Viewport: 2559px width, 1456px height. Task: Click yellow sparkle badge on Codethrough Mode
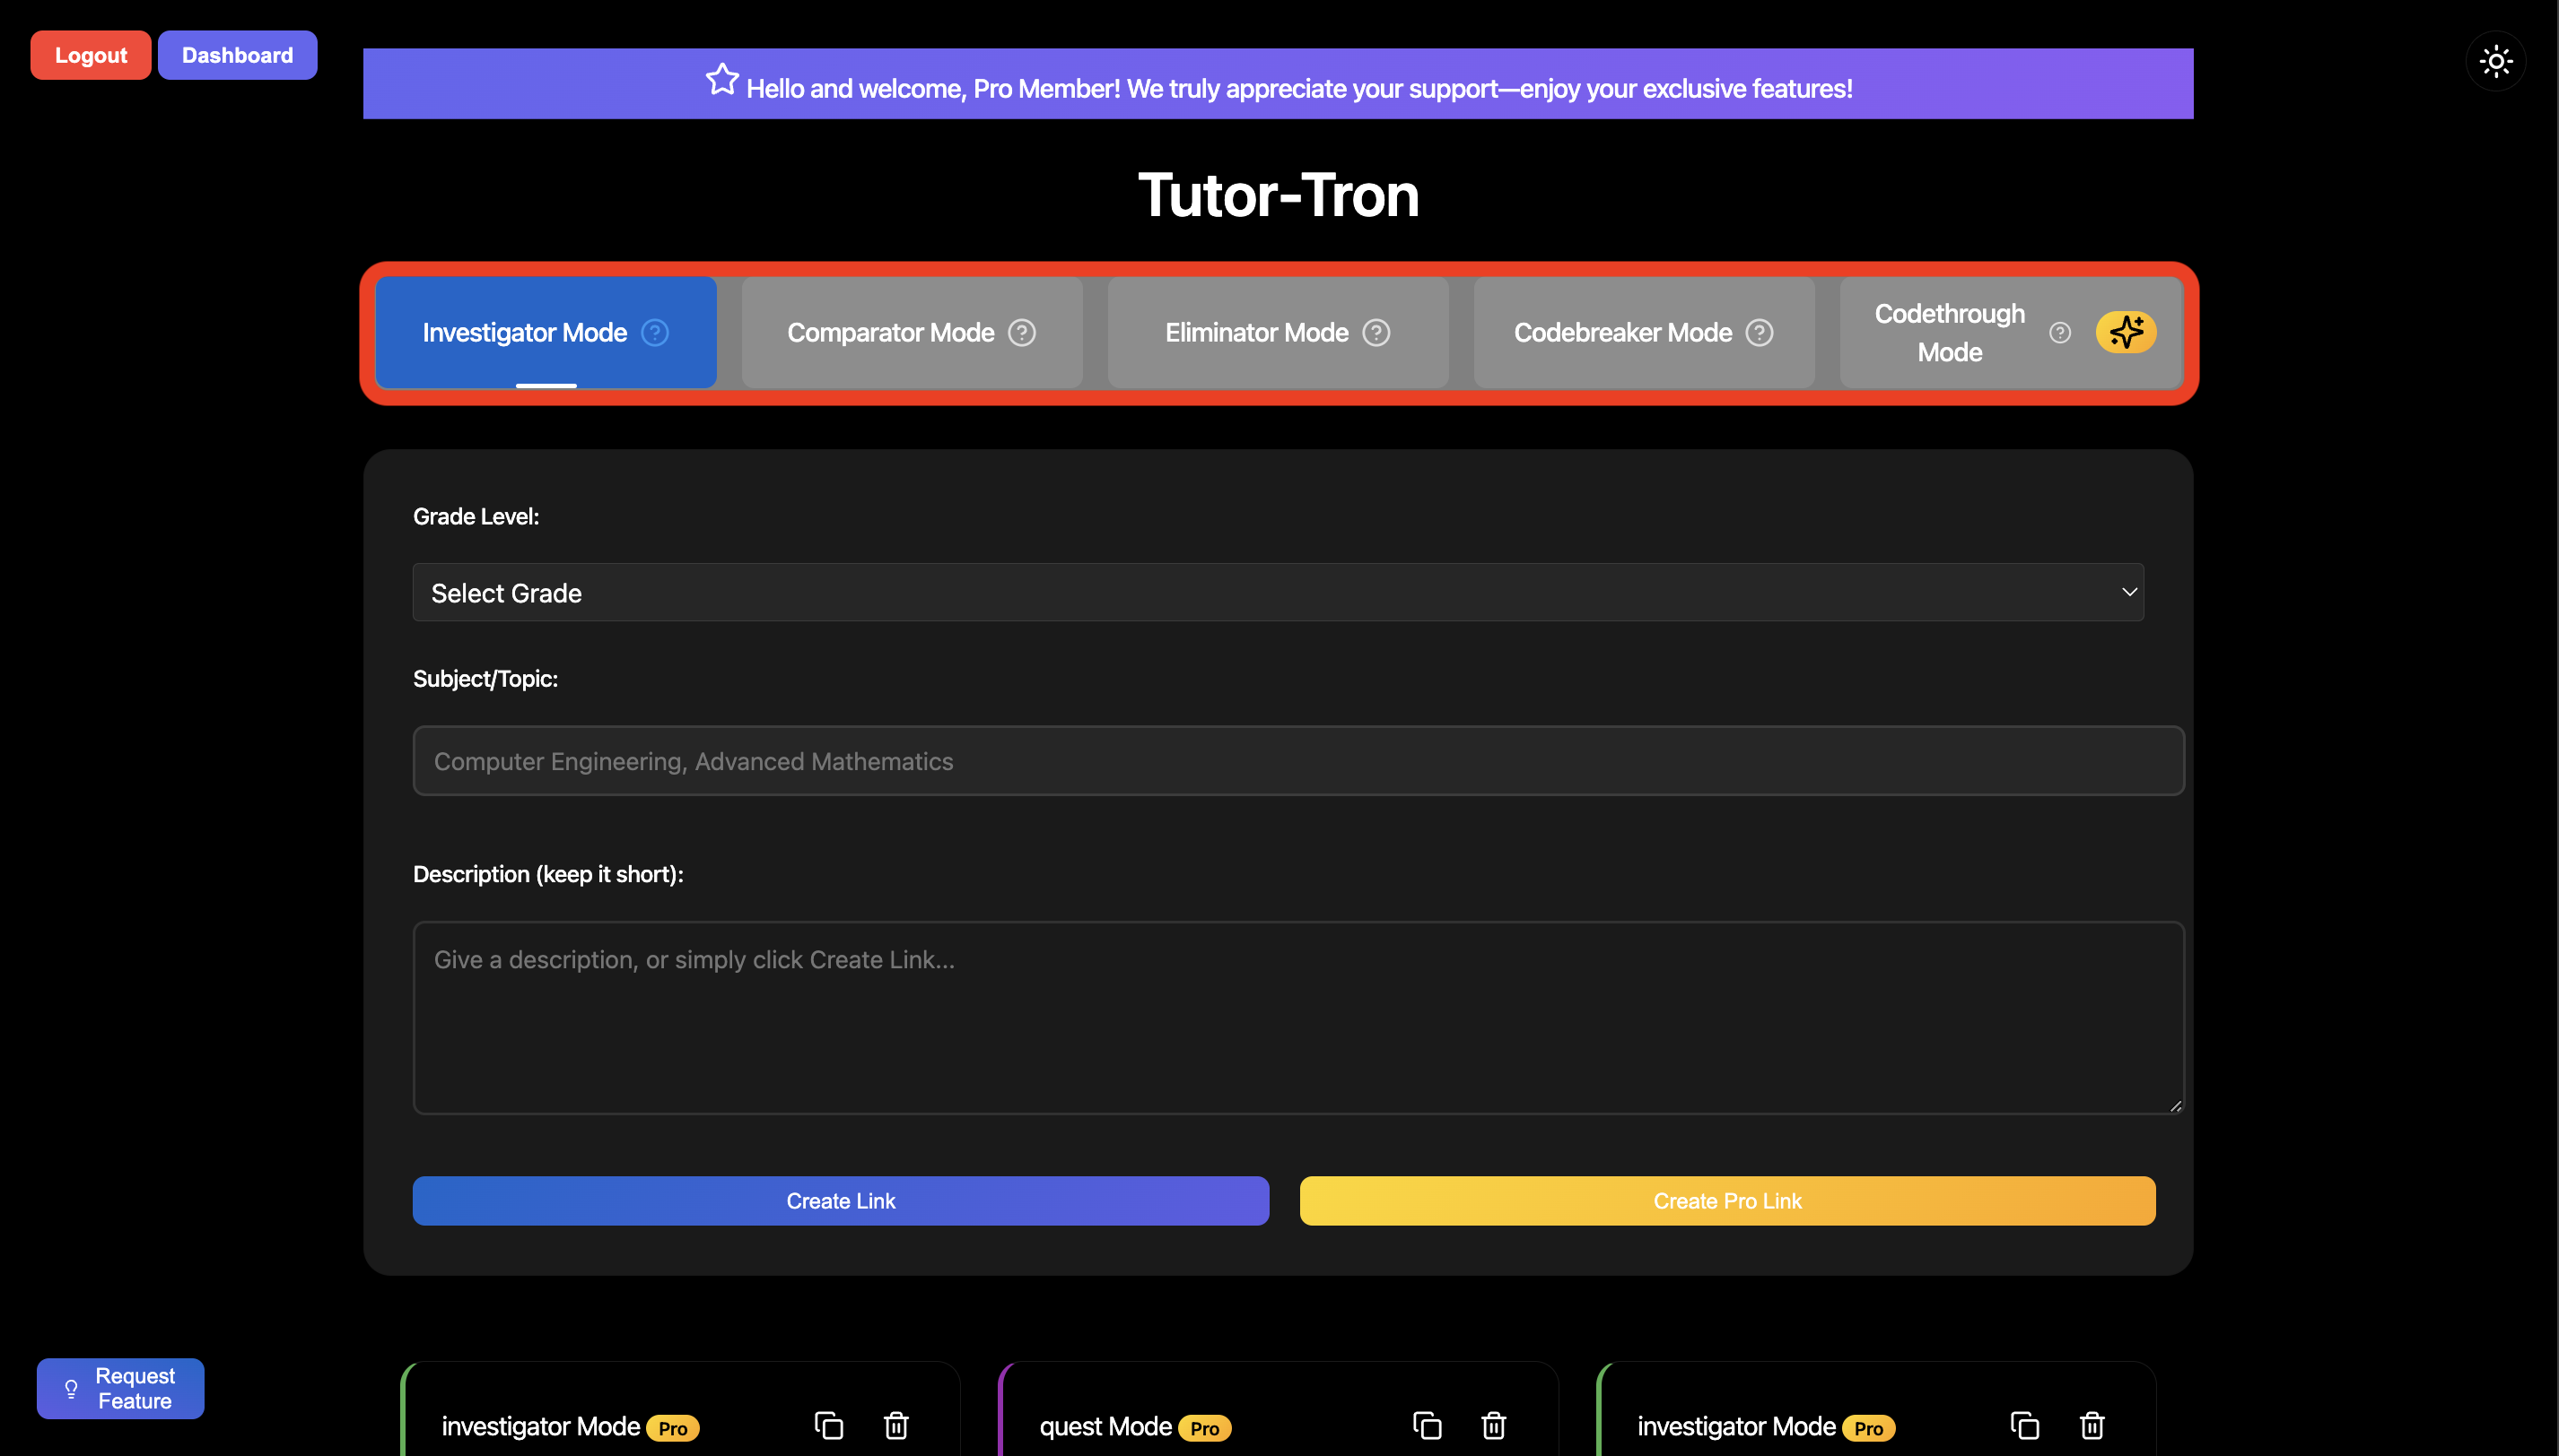point(2125,332)
